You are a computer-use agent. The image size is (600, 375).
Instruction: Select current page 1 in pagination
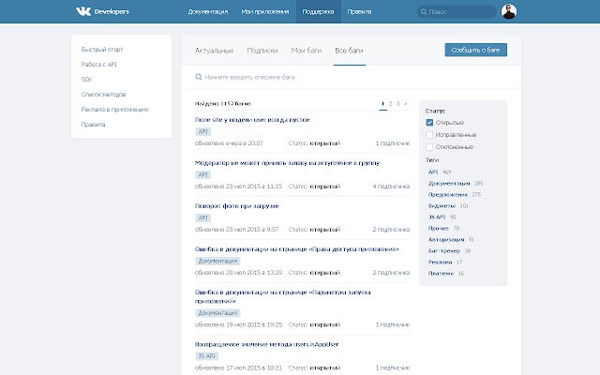[382, 104]
